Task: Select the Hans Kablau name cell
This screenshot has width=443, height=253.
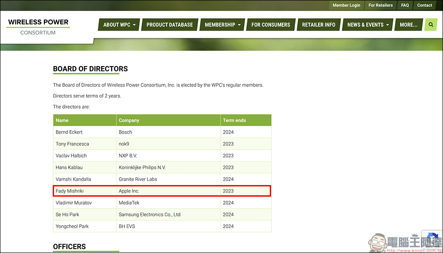Action: 85,167
